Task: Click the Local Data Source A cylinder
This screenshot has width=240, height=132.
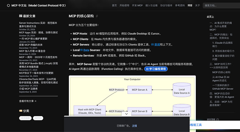Action: tap(182, 90)
